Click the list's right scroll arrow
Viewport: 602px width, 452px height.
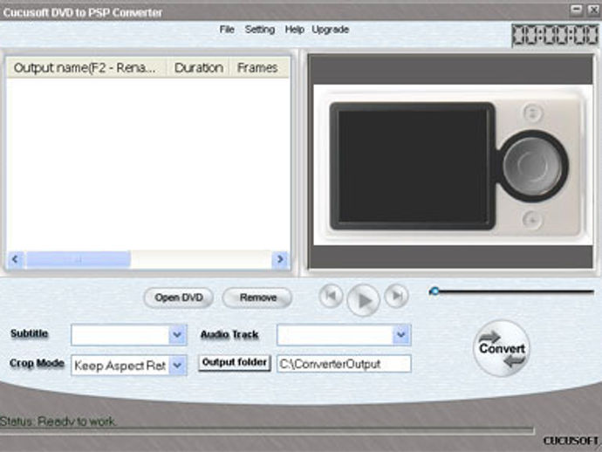pyautogui.click(x=280, y=259)
